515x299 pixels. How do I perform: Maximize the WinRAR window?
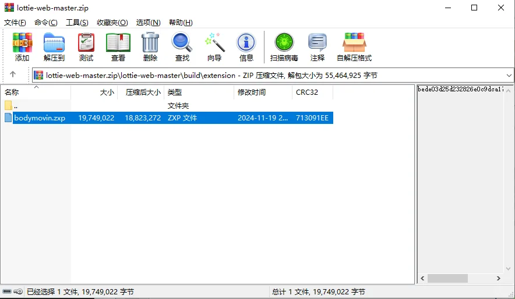click(474, 8)
